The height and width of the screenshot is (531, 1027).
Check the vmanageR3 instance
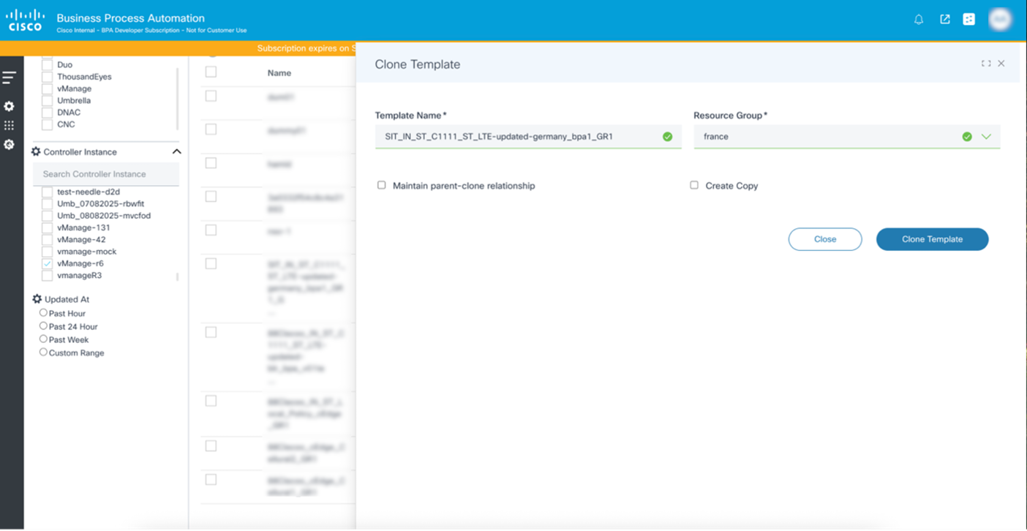(x=48, y=276)
